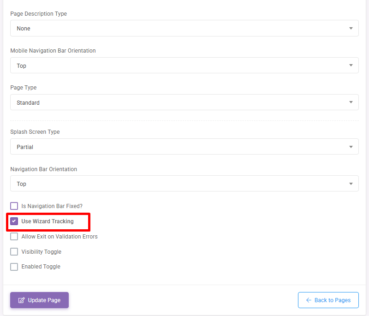369x316 pixels.
Task: Open the Navigation Bar Orientation dropdown
Action: coord(184,183)
